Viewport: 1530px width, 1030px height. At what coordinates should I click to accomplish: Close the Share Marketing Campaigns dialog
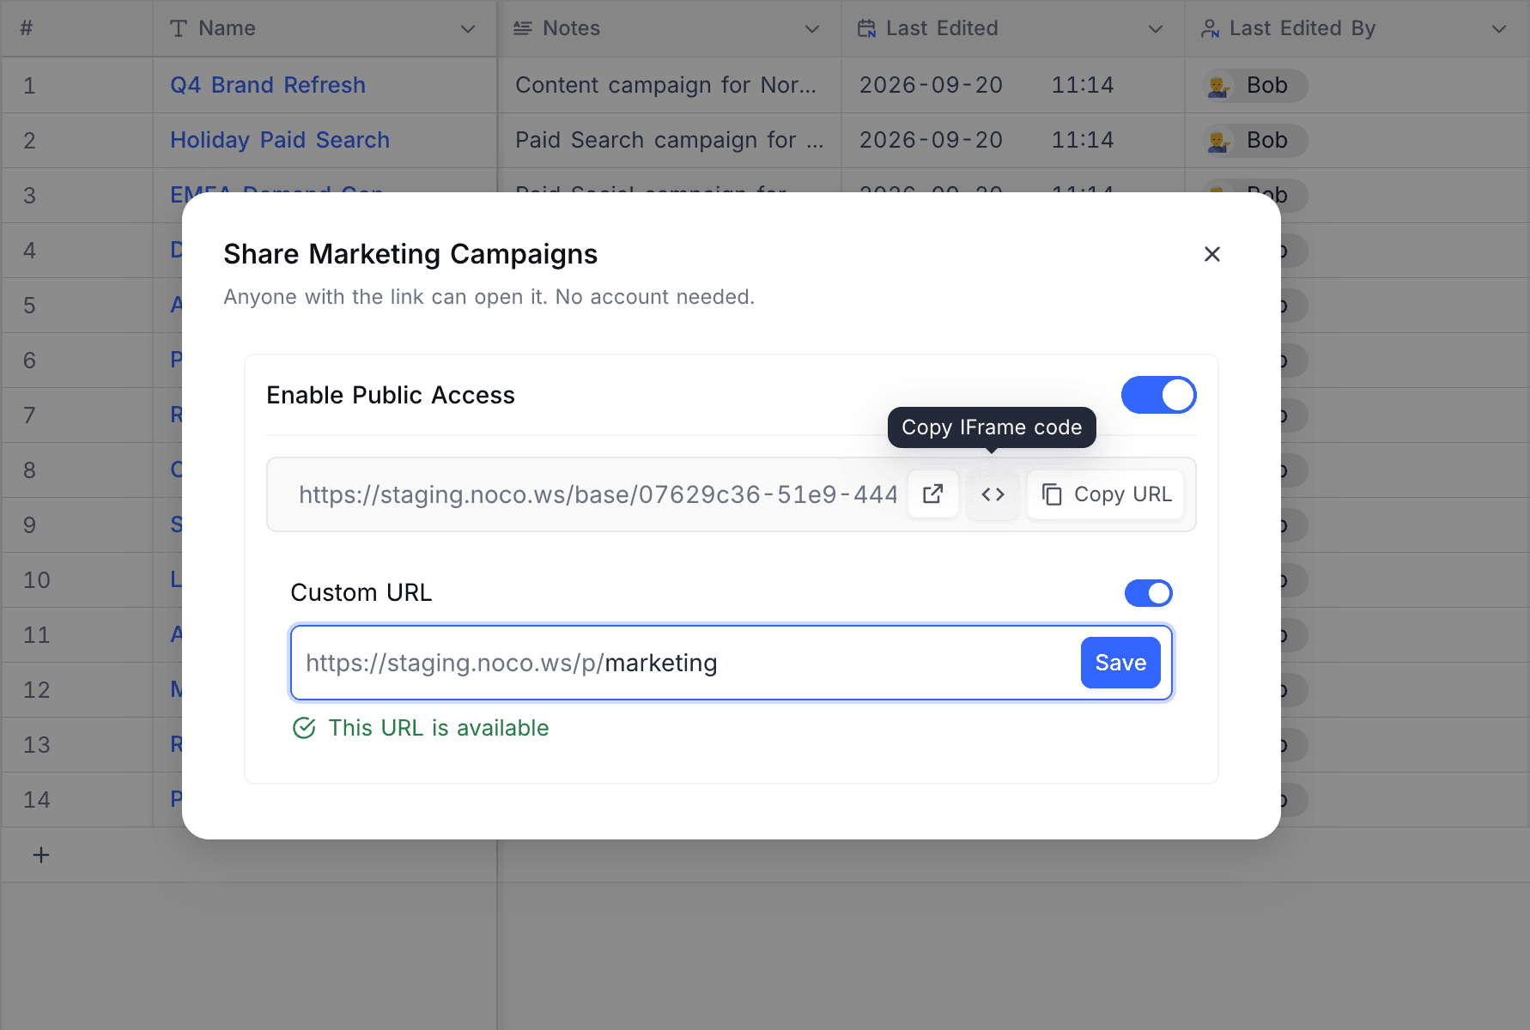[x=1211, y=254]
